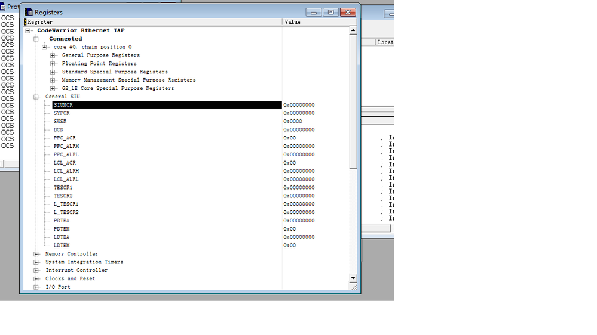Select the LDTEM register
Image resolution: width=597 pixels, height=335 pixels.
pyautogui.click(x=62, y=246)
